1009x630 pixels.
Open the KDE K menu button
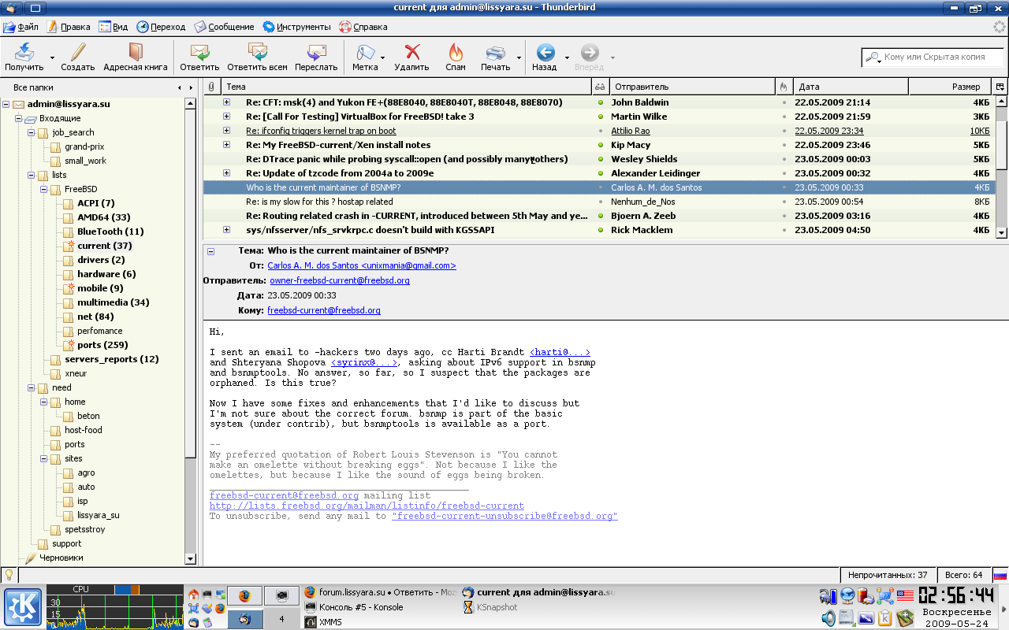coord(23,607)
